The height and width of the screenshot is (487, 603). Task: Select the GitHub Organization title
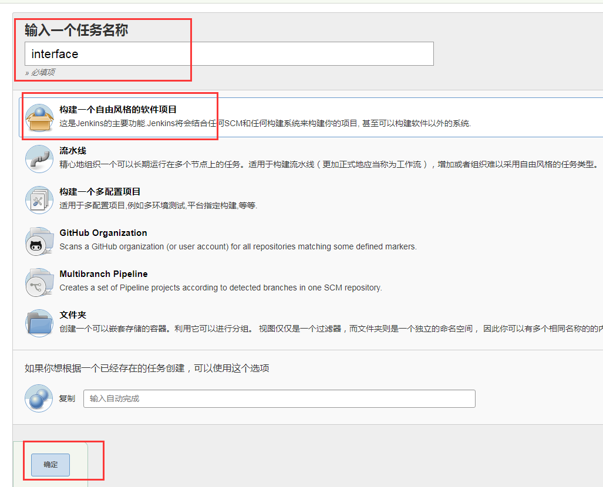pyautogui.click(x=103, y=233)
